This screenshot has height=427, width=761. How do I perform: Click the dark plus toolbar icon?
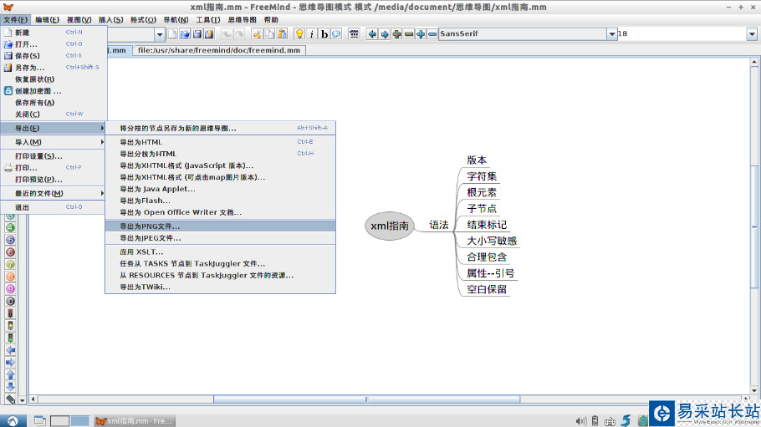[x=396, y=33]
